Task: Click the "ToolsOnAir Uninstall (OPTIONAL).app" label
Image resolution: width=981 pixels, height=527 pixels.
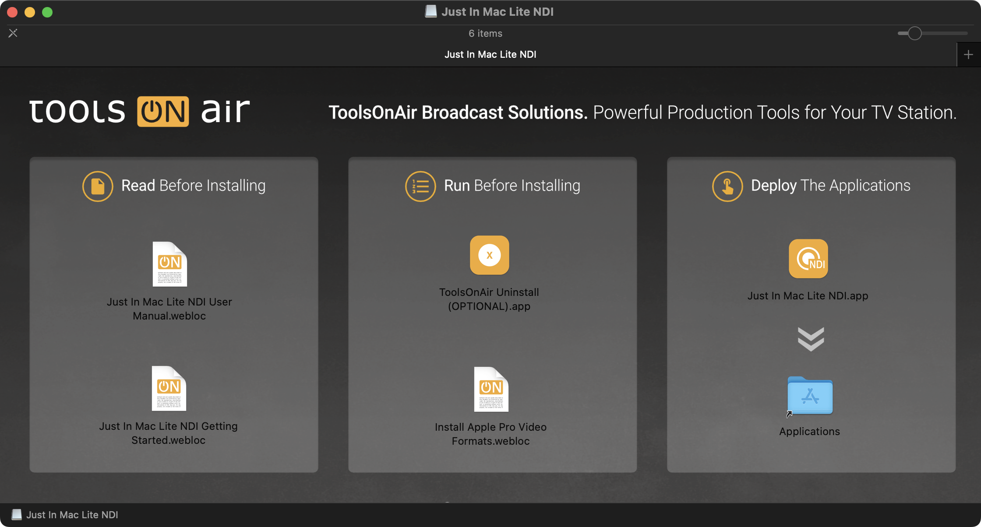Action: click(489, 299)
